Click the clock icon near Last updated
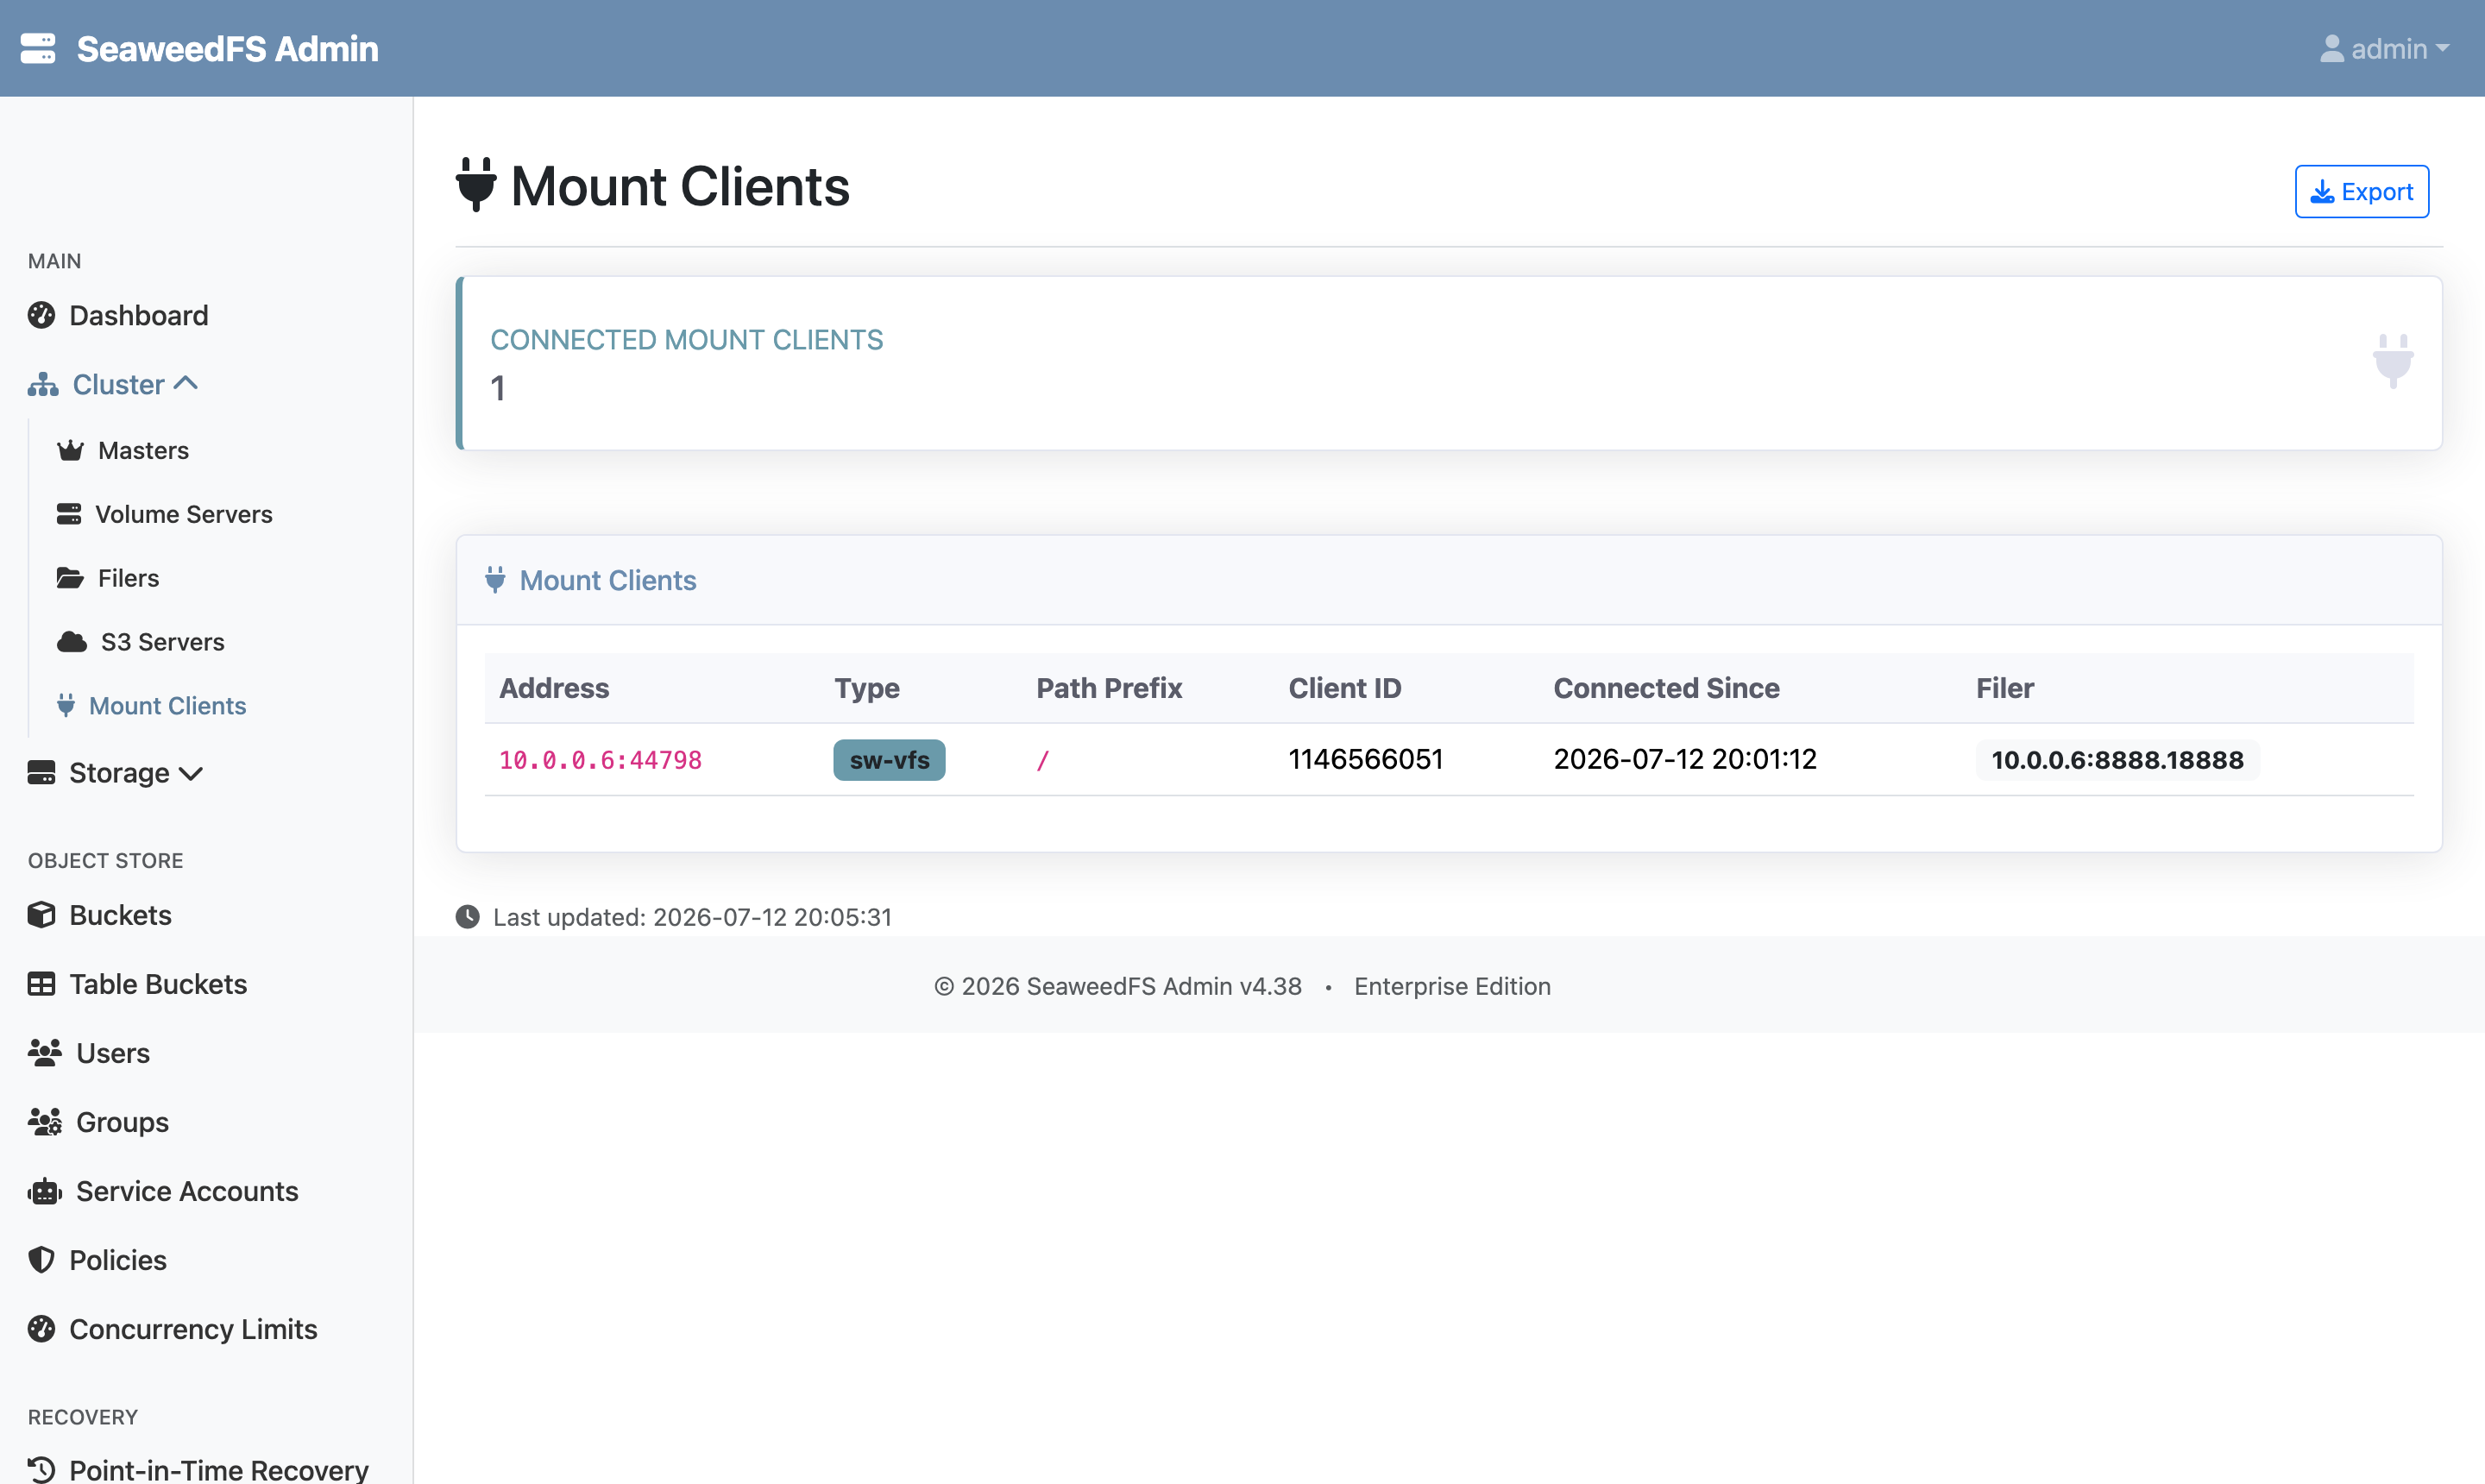This screenshot has width=2485, height=1484. coord(467,917)
